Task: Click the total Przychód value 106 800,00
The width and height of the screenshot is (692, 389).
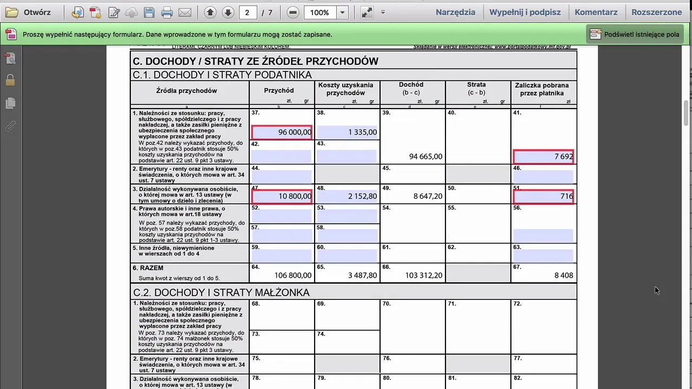Action: coord(293,276)
